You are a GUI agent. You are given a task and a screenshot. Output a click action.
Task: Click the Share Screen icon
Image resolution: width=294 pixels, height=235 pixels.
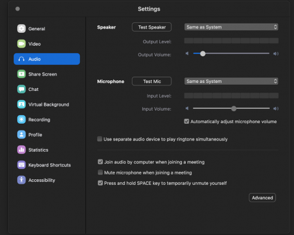(x=22, y=74)
